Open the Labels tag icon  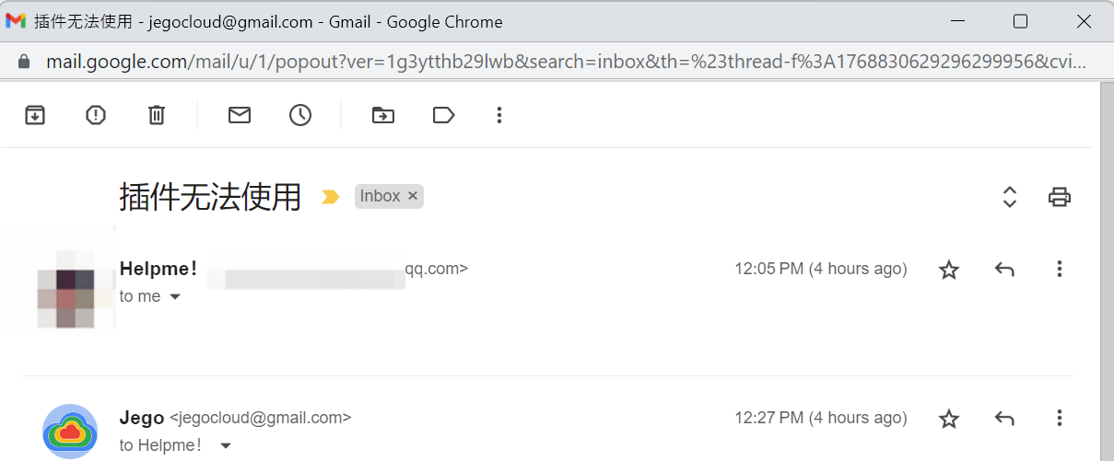coord(444,115)
